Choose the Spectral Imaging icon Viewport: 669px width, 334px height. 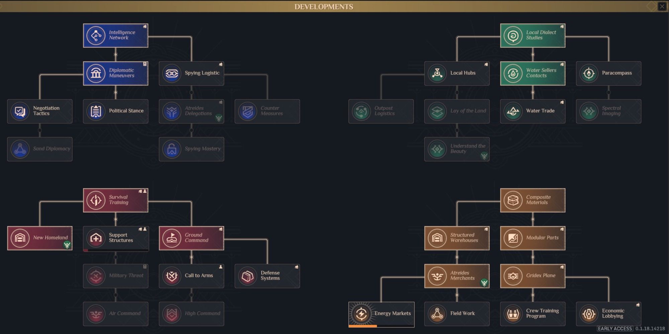coord(589,111)
